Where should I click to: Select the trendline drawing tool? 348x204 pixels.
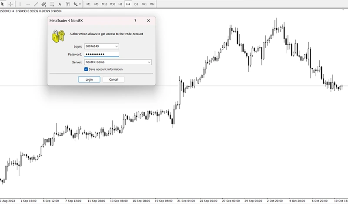(x=36, y=4)
